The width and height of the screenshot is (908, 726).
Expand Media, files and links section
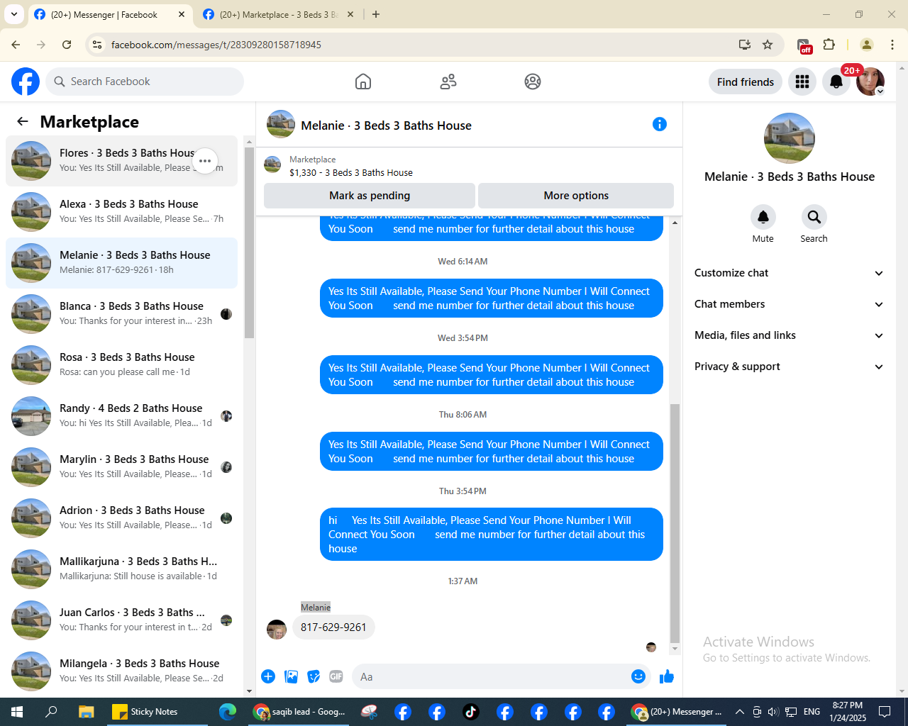tap(790, 335)
